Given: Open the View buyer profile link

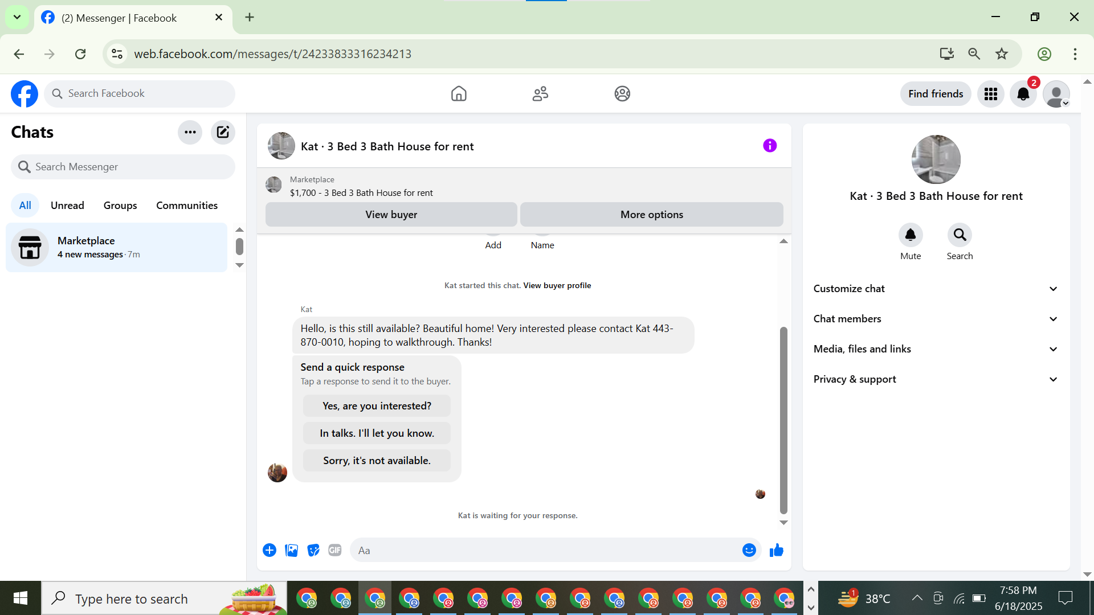Looking at the screenshot, I should (557, 286).
